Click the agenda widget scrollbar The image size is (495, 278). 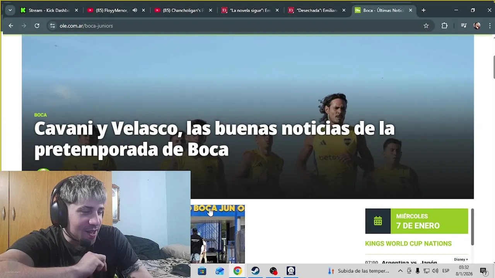tap(472, 227)
